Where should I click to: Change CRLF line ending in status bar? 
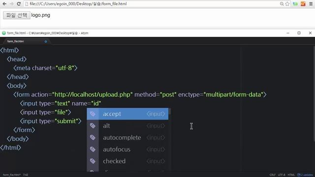[273, 175]
